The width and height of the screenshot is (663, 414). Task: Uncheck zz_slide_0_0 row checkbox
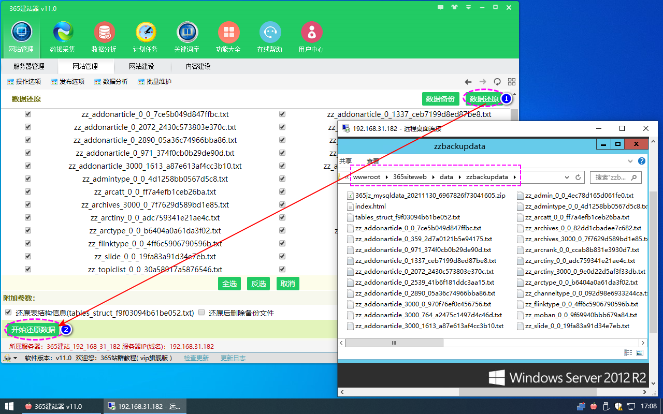[28, 256]
